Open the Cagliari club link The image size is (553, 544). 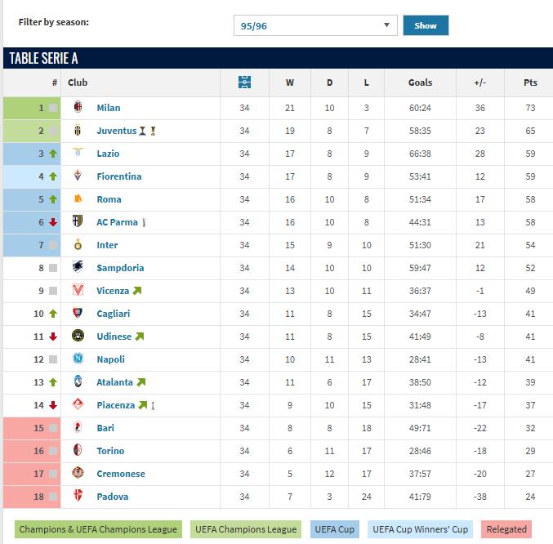(x=113, y=314)
